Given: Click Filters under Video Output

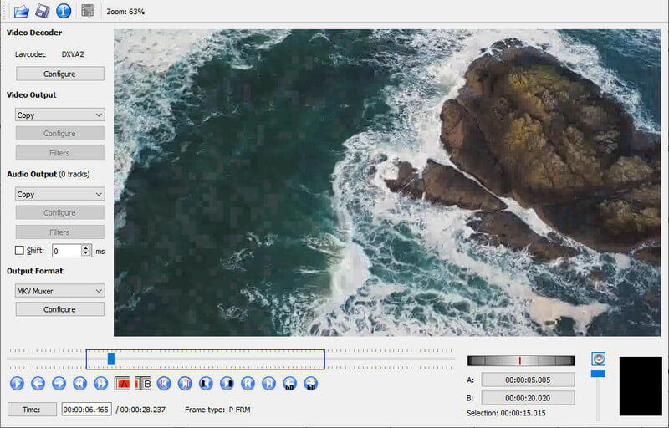Looking at the screenshot, I should pos(59,153).
